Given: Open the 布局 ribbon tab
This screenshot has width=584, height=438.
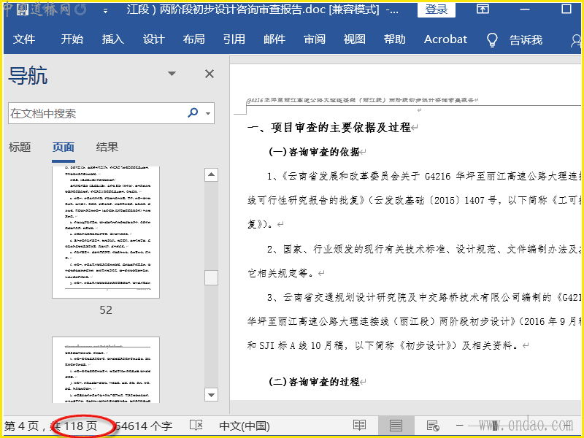Looking at the screenshot, I should pyautogui.click(x=193, y=39).
